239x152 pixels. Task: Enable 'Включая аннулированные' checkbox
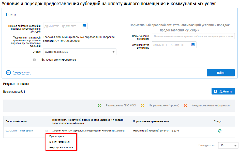tap(34, 60)
